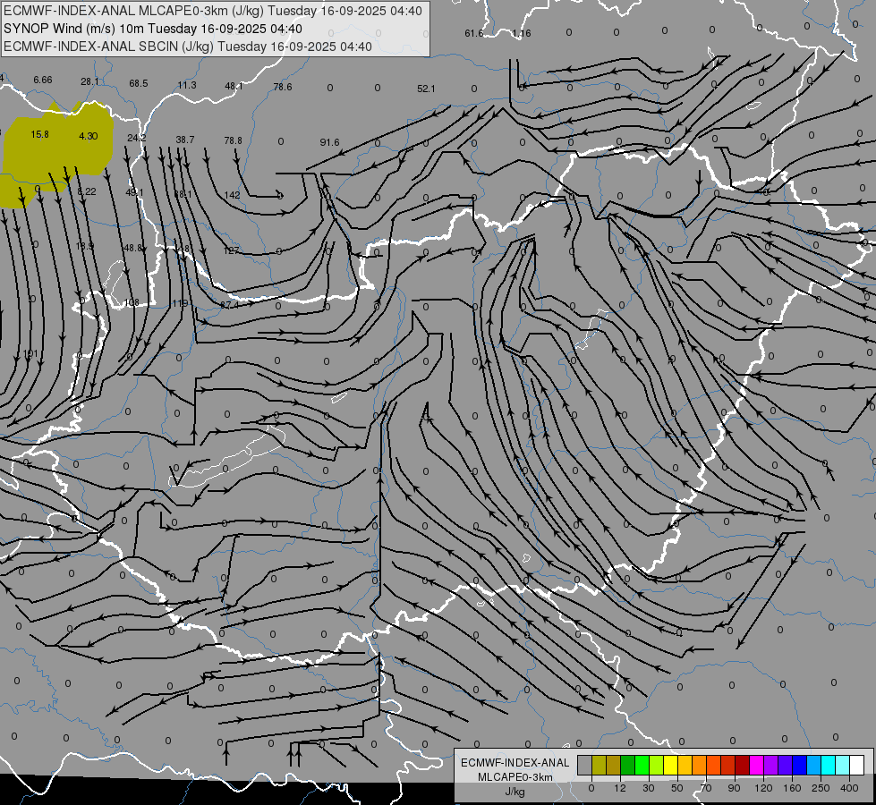Viewport: 876px width, 805px height.
Task: Select the bright green legend swatch
Action: pyautogui.click(x=642, y=766)
